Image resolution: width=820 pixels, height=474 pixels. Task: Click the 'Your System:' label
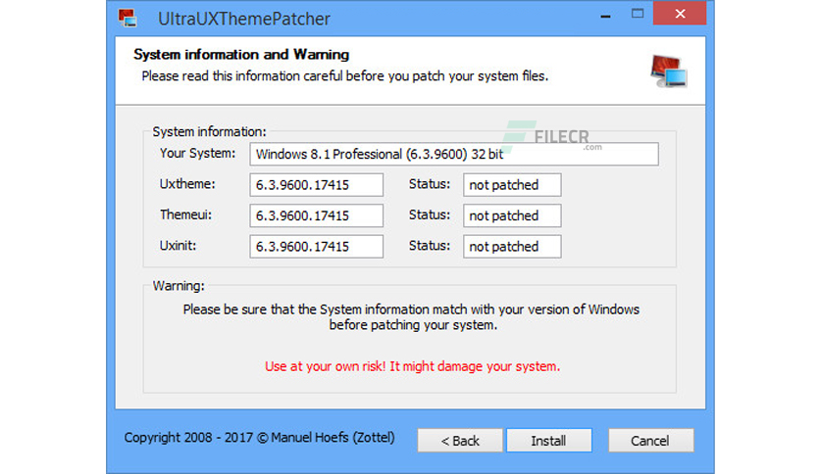pyautogui.click(x=198, y=154)
